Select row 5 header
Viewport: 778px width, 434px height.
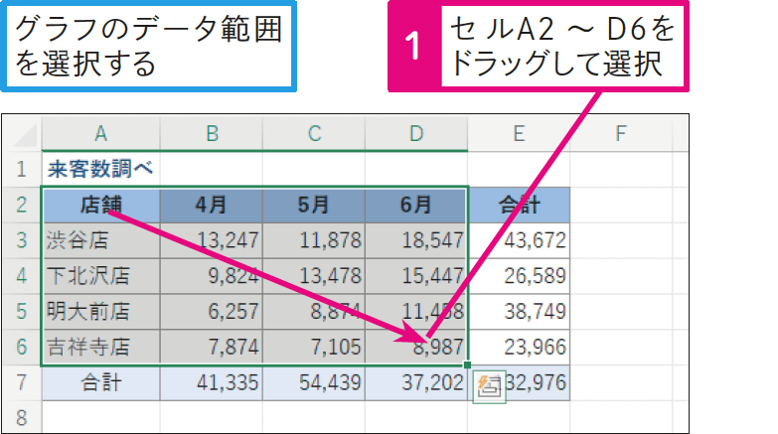coord(22,312)
